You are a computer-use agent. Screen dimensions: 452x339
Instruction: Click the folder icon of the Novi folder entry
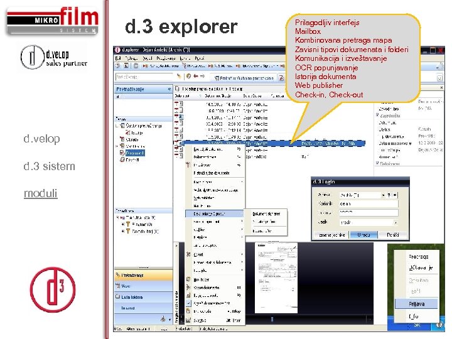tap(188, 279)
